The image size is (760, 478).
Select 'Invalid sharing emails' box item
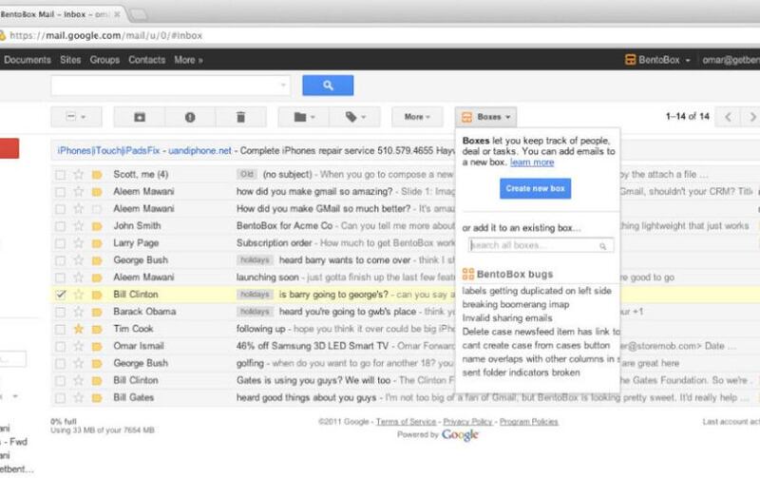pyautogui.click(x=507, y=318)
